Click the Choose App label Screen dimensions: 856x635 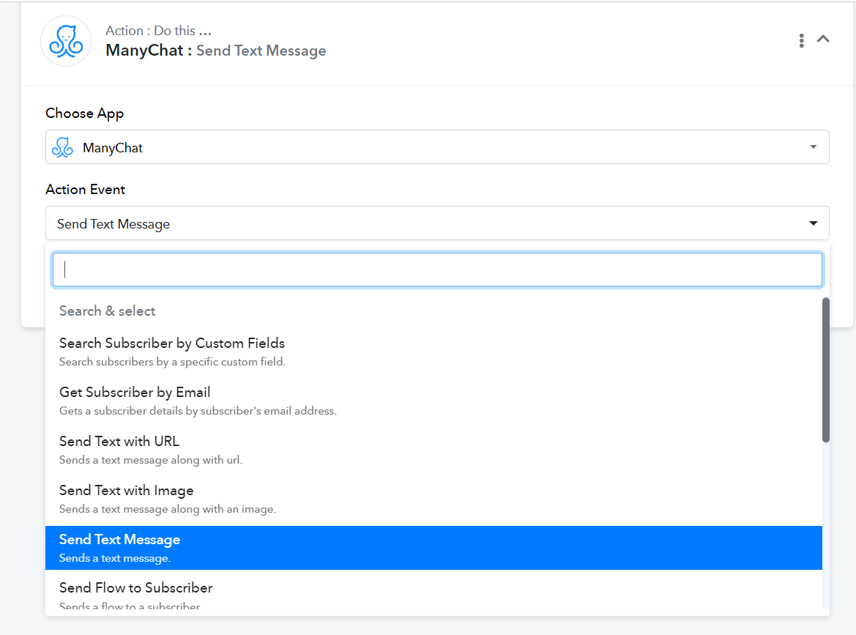coord(85,113)
